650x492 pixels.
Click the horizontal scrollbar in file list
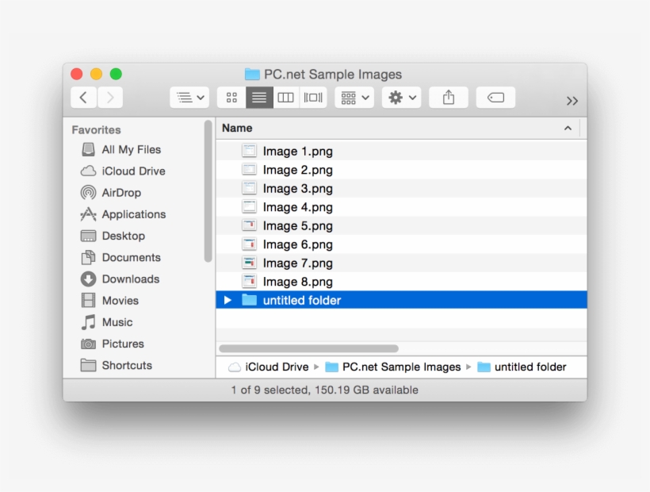(309, 348)
